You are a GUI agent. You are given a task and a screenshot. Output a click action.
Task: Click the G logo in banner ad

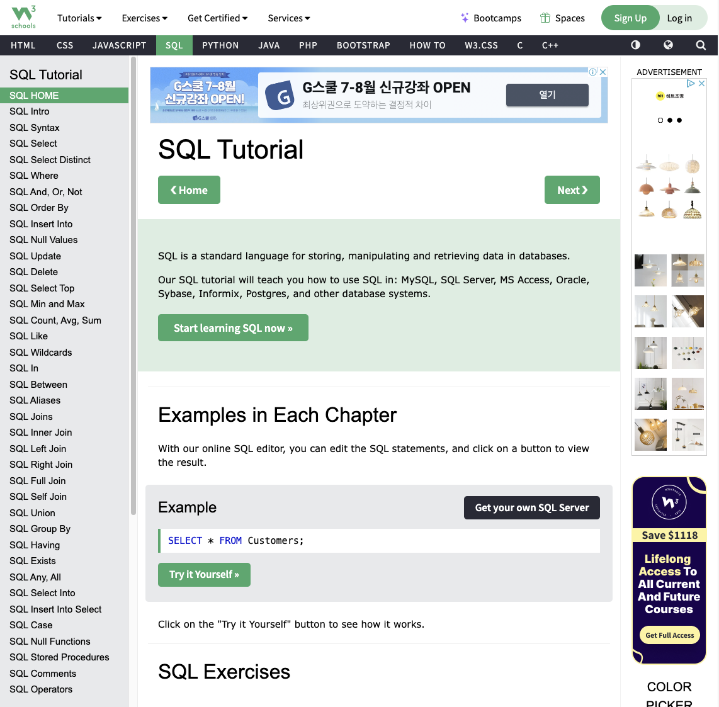pos(280,95)
